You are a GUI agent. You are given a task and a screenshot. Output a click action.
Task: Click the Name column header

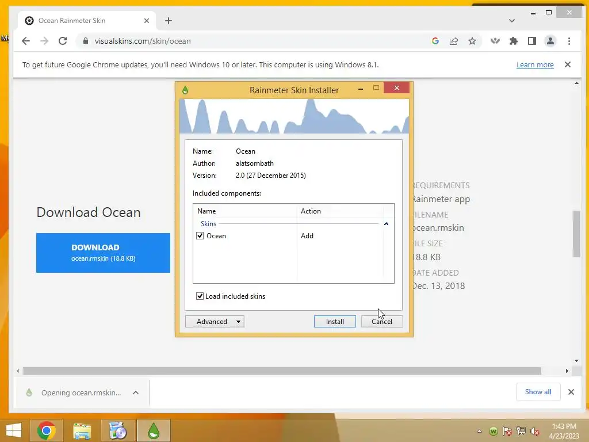click(245, 211)
